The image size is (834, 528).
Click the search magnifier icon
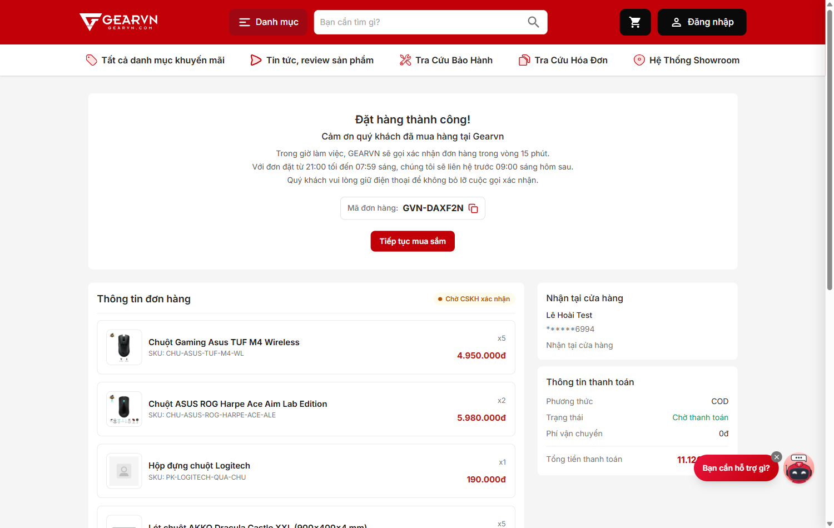[x=533, y=22]
